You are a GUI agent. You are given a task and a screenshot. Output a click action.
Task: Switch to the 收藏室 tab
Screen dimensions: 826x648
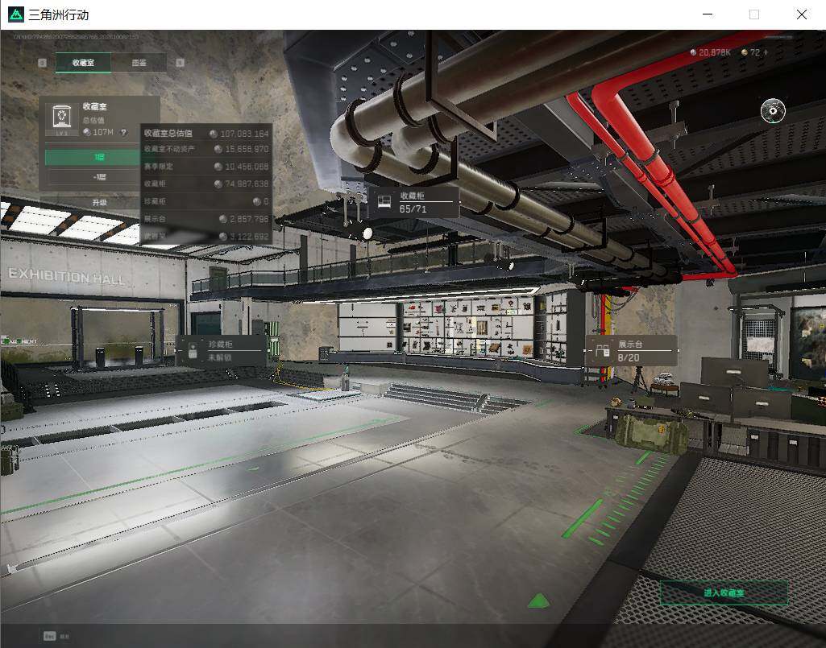(83, 63)
